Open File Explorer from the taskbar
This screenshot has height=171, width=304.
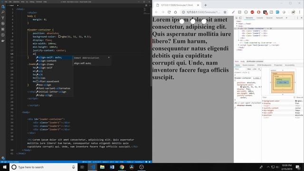click(102, 167)
